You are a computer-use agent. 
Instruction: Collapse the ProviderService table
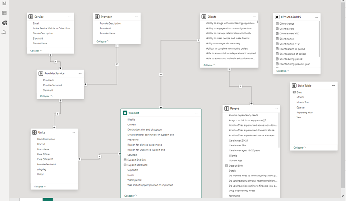tap(46, 96)
